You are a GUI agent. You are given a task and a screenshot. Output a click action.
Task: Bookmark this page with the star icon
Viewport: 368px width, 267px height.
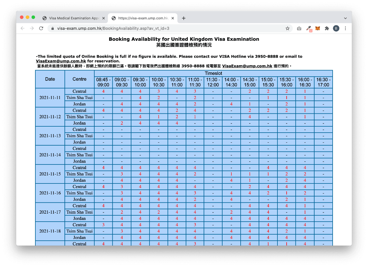[x=287, y=28]
